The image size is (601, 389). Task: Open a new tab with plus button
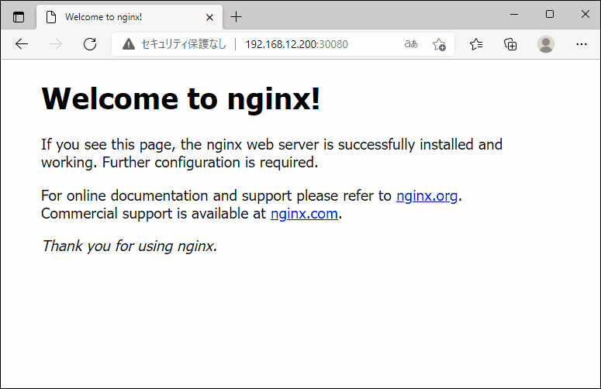point(236,17)
